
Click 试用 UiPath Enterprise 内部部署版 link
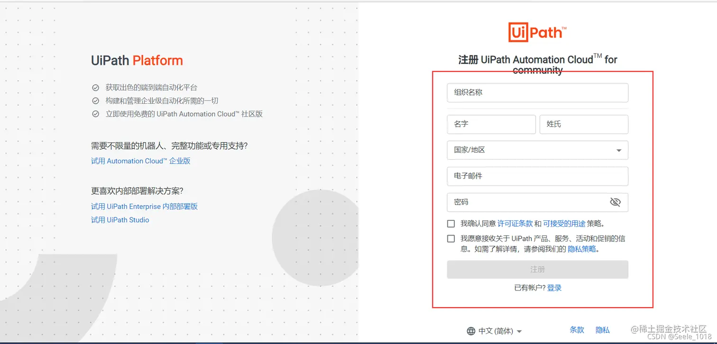click(144, 206)
